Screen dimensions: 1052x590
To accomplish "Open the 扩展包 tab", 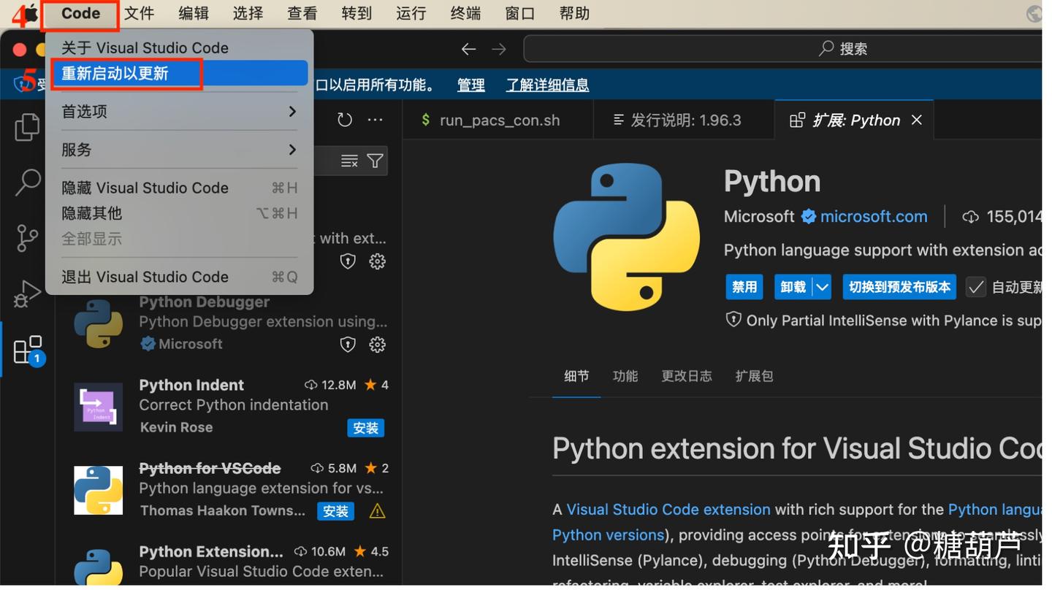I will click(x=754, y=376).
